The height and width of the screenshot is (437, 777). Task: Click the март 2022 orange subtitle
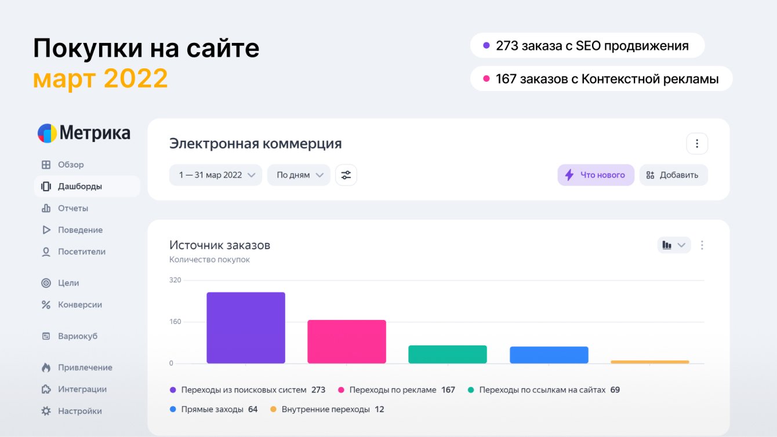100,78
